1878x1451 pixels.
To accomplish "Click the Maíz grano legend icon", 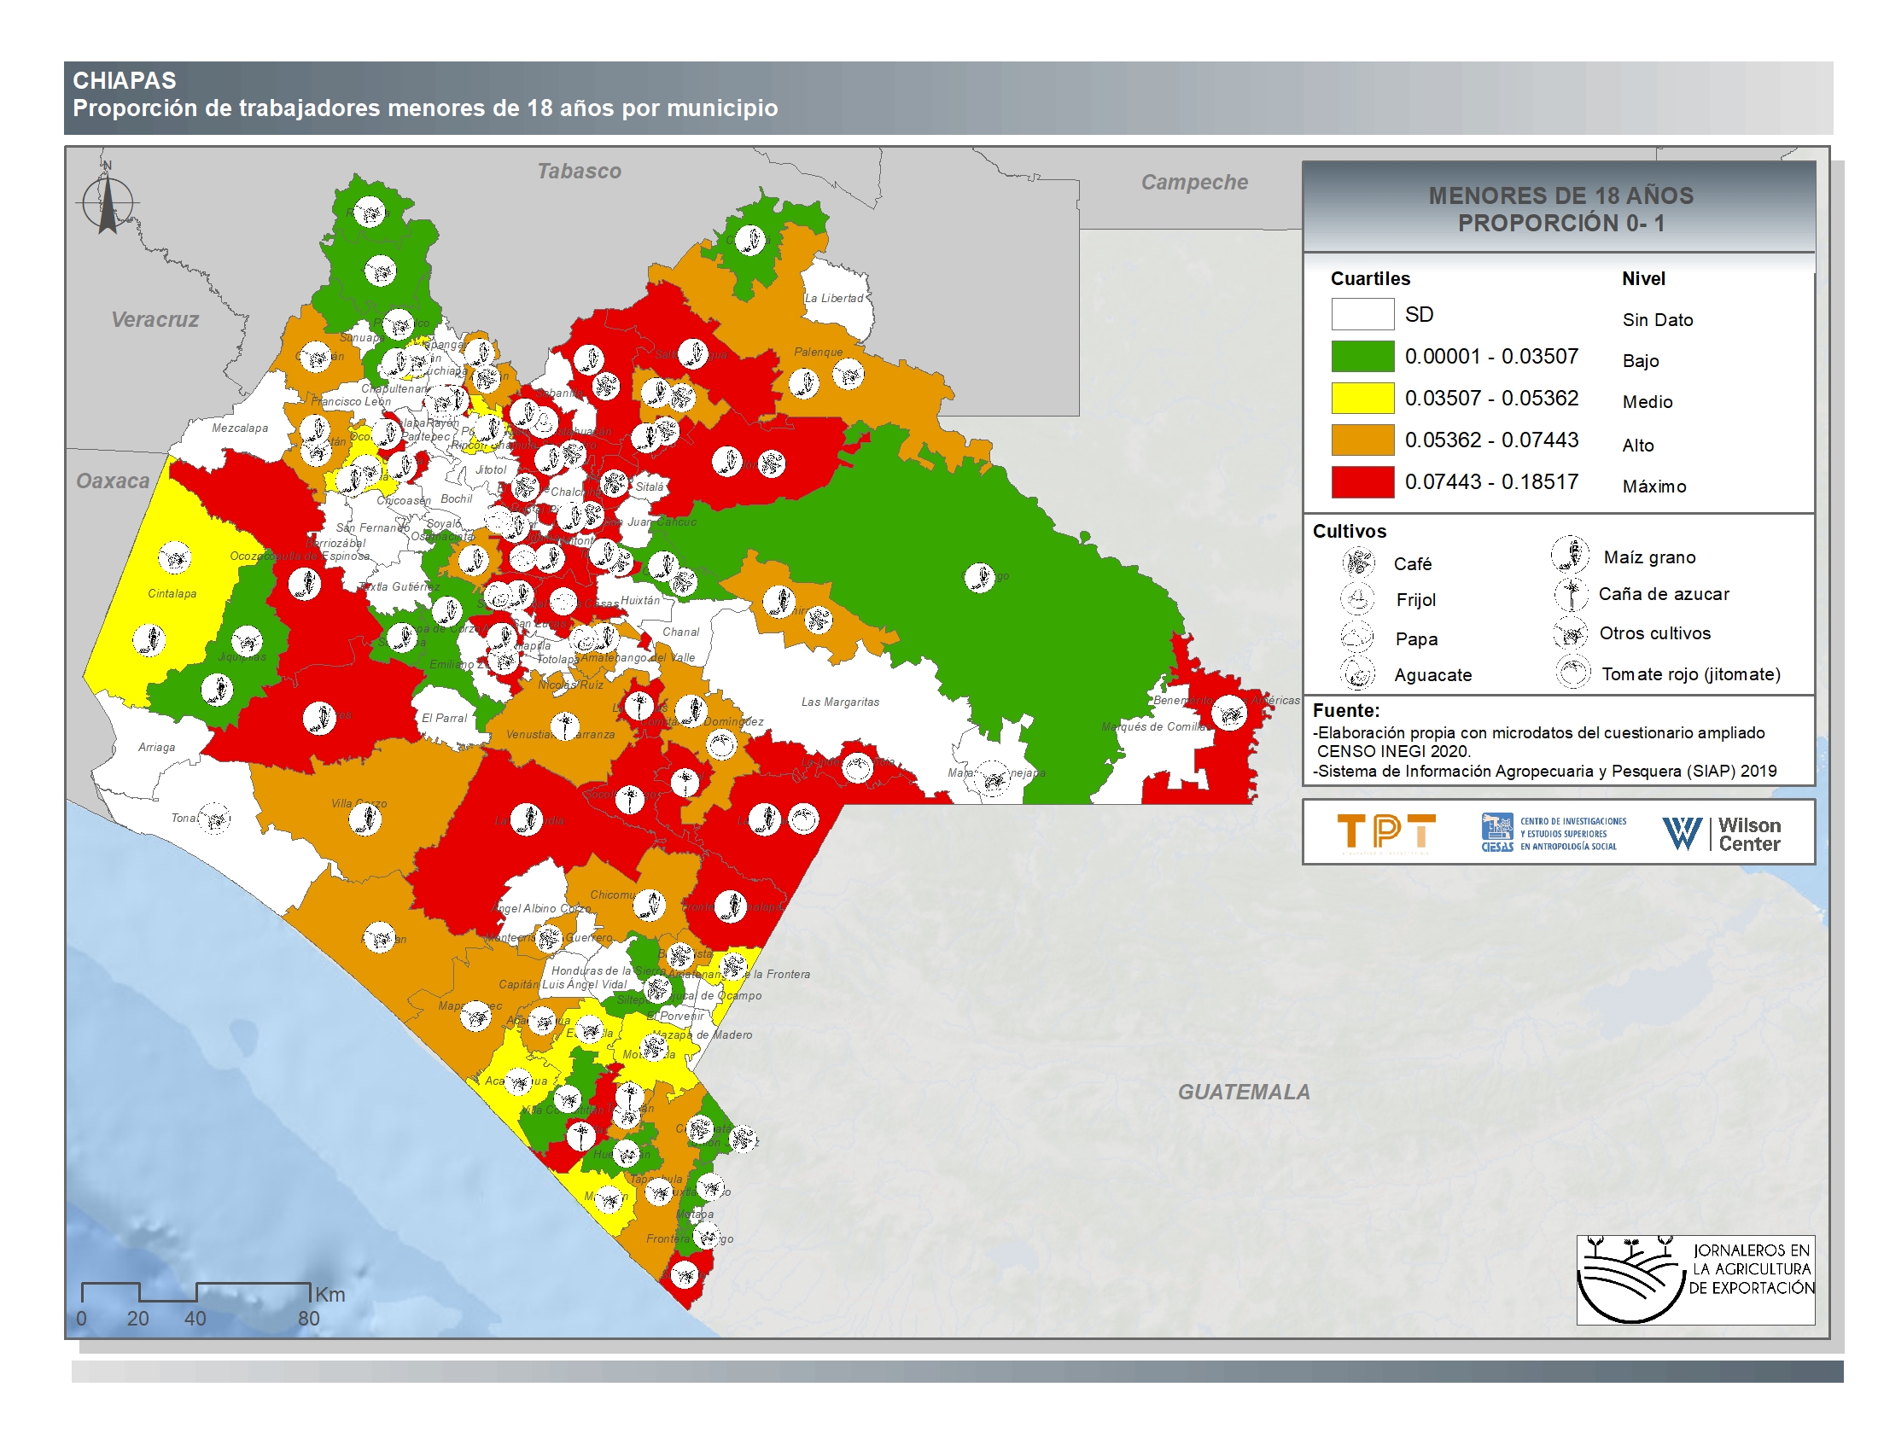I will [1569, 555].
